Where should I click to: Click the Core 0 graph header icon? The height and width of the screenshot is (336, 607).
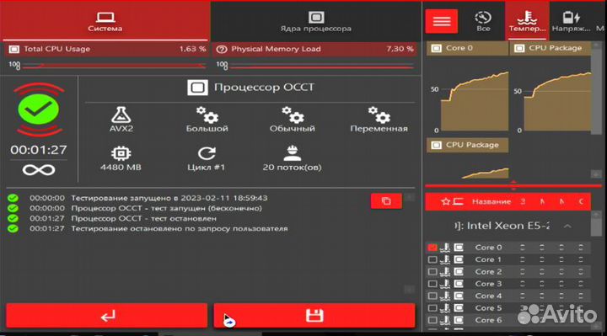(x=437, y=48)
